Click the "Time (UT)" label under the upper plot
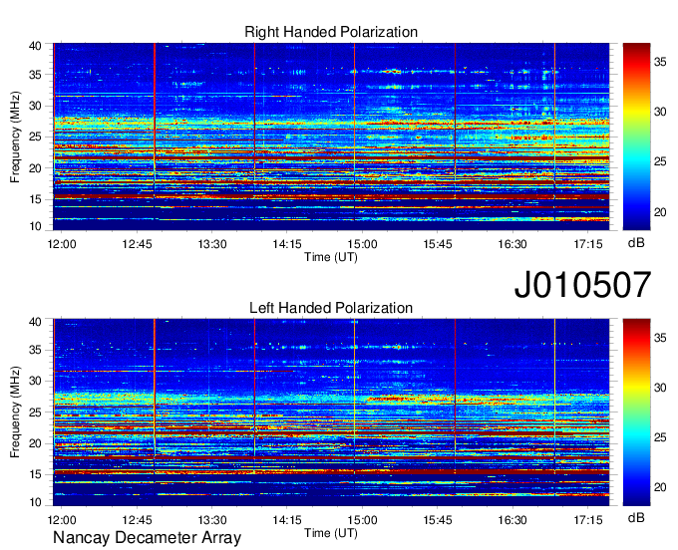678x550 pixels. tap(331, 257)
